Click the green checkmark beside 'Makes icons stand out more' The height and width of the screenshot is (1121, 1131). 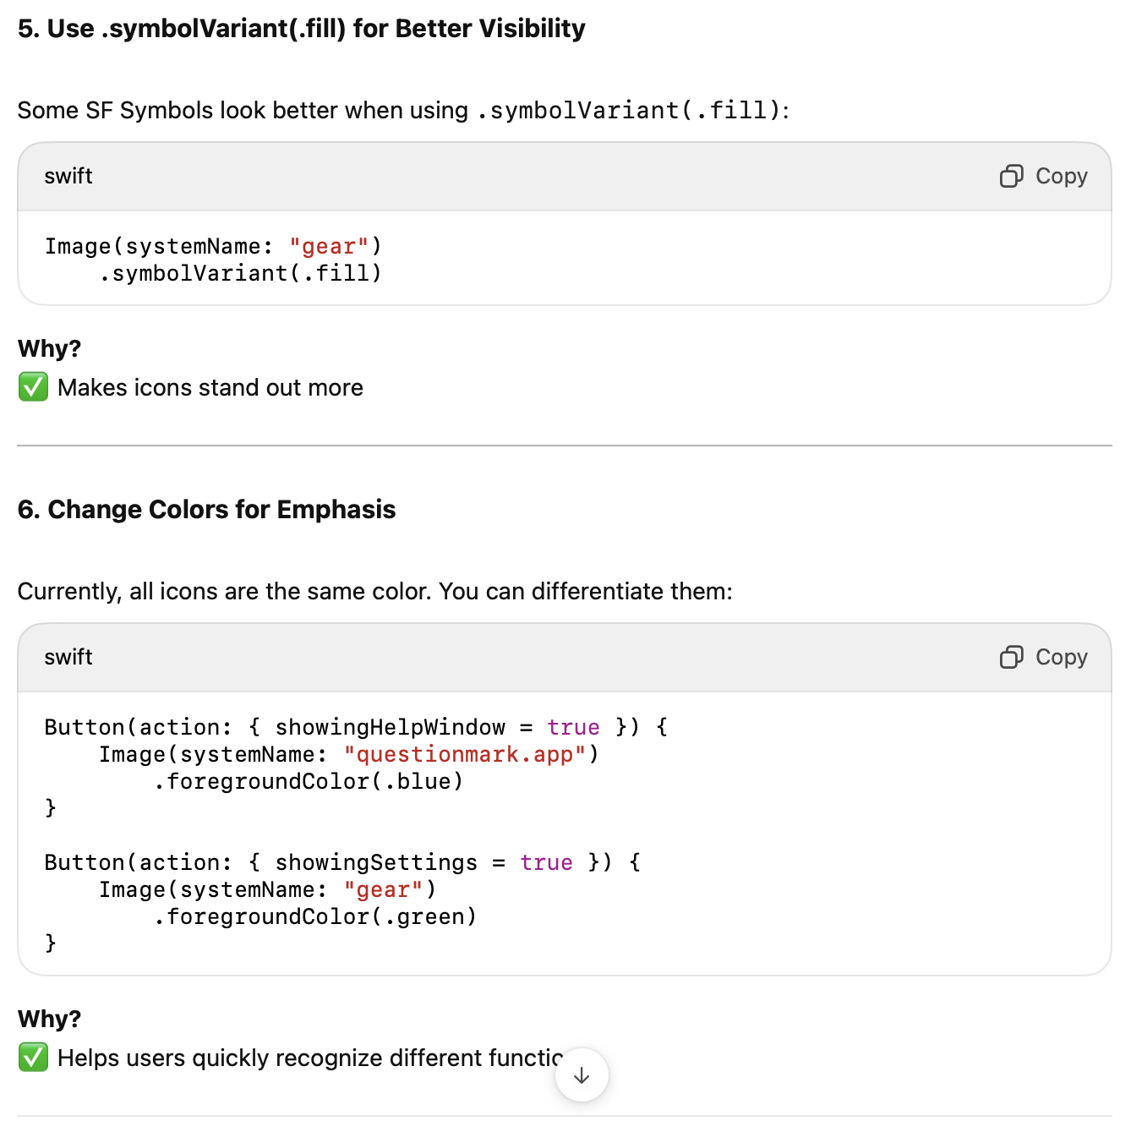tap(33, 387)
